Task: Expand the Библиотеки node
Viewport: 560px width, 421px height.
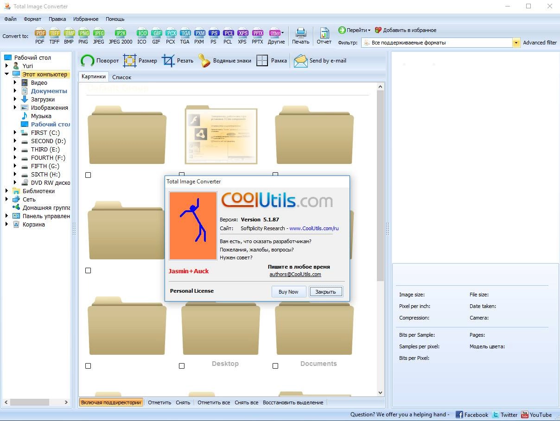Action: pos(7,191)
